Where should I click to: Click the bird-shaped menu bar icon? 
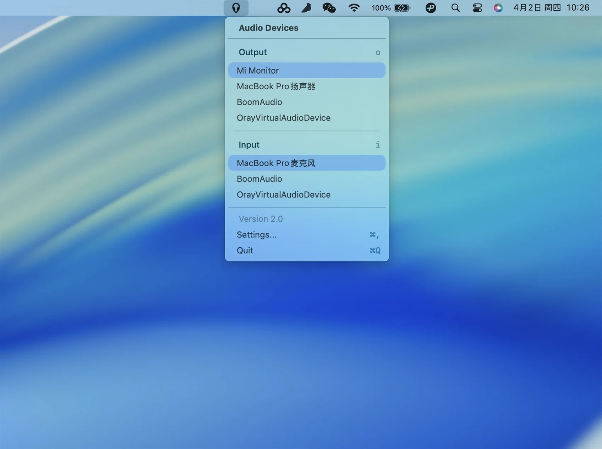[306, 8]
